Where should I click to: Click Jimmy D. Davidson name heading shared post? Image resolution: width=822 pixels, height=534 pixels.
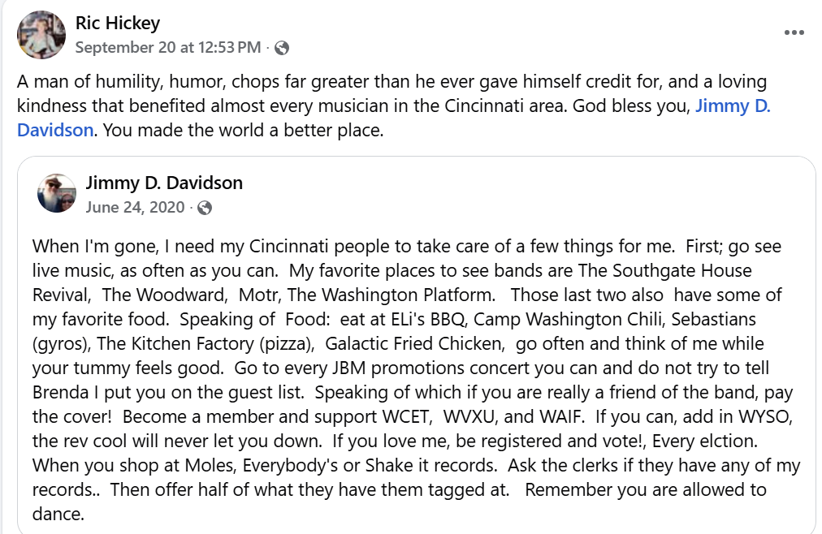164,183
